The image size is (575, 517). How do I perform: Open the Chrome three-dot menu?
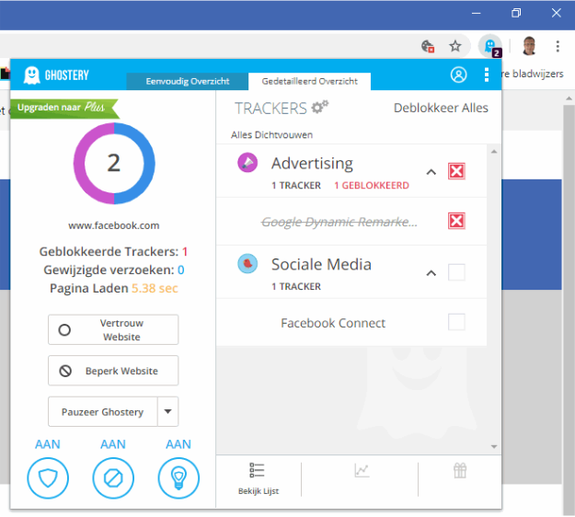coord(558,46)
